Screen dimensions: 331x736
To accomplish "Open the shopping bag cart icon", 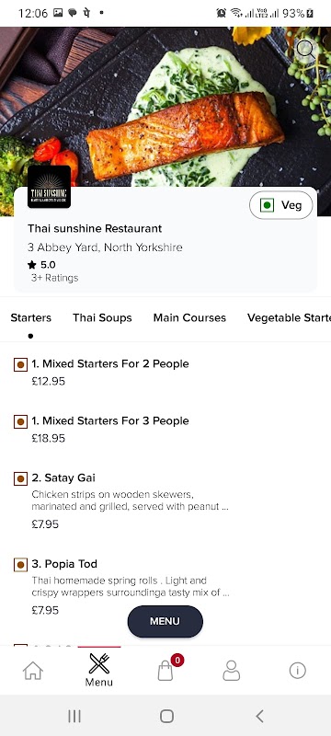I will coord(165,671).
